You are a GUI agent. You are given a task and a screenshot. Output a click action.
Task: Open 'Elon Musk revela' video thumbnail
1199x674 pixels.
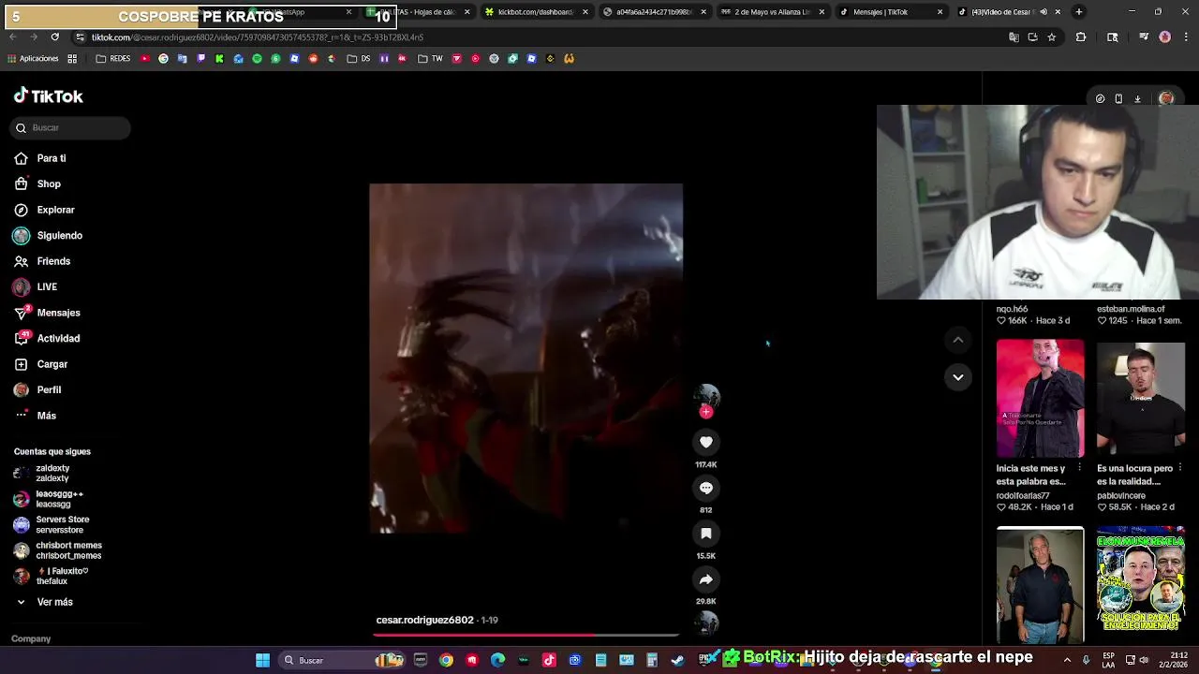click(x=1140, y=585)
